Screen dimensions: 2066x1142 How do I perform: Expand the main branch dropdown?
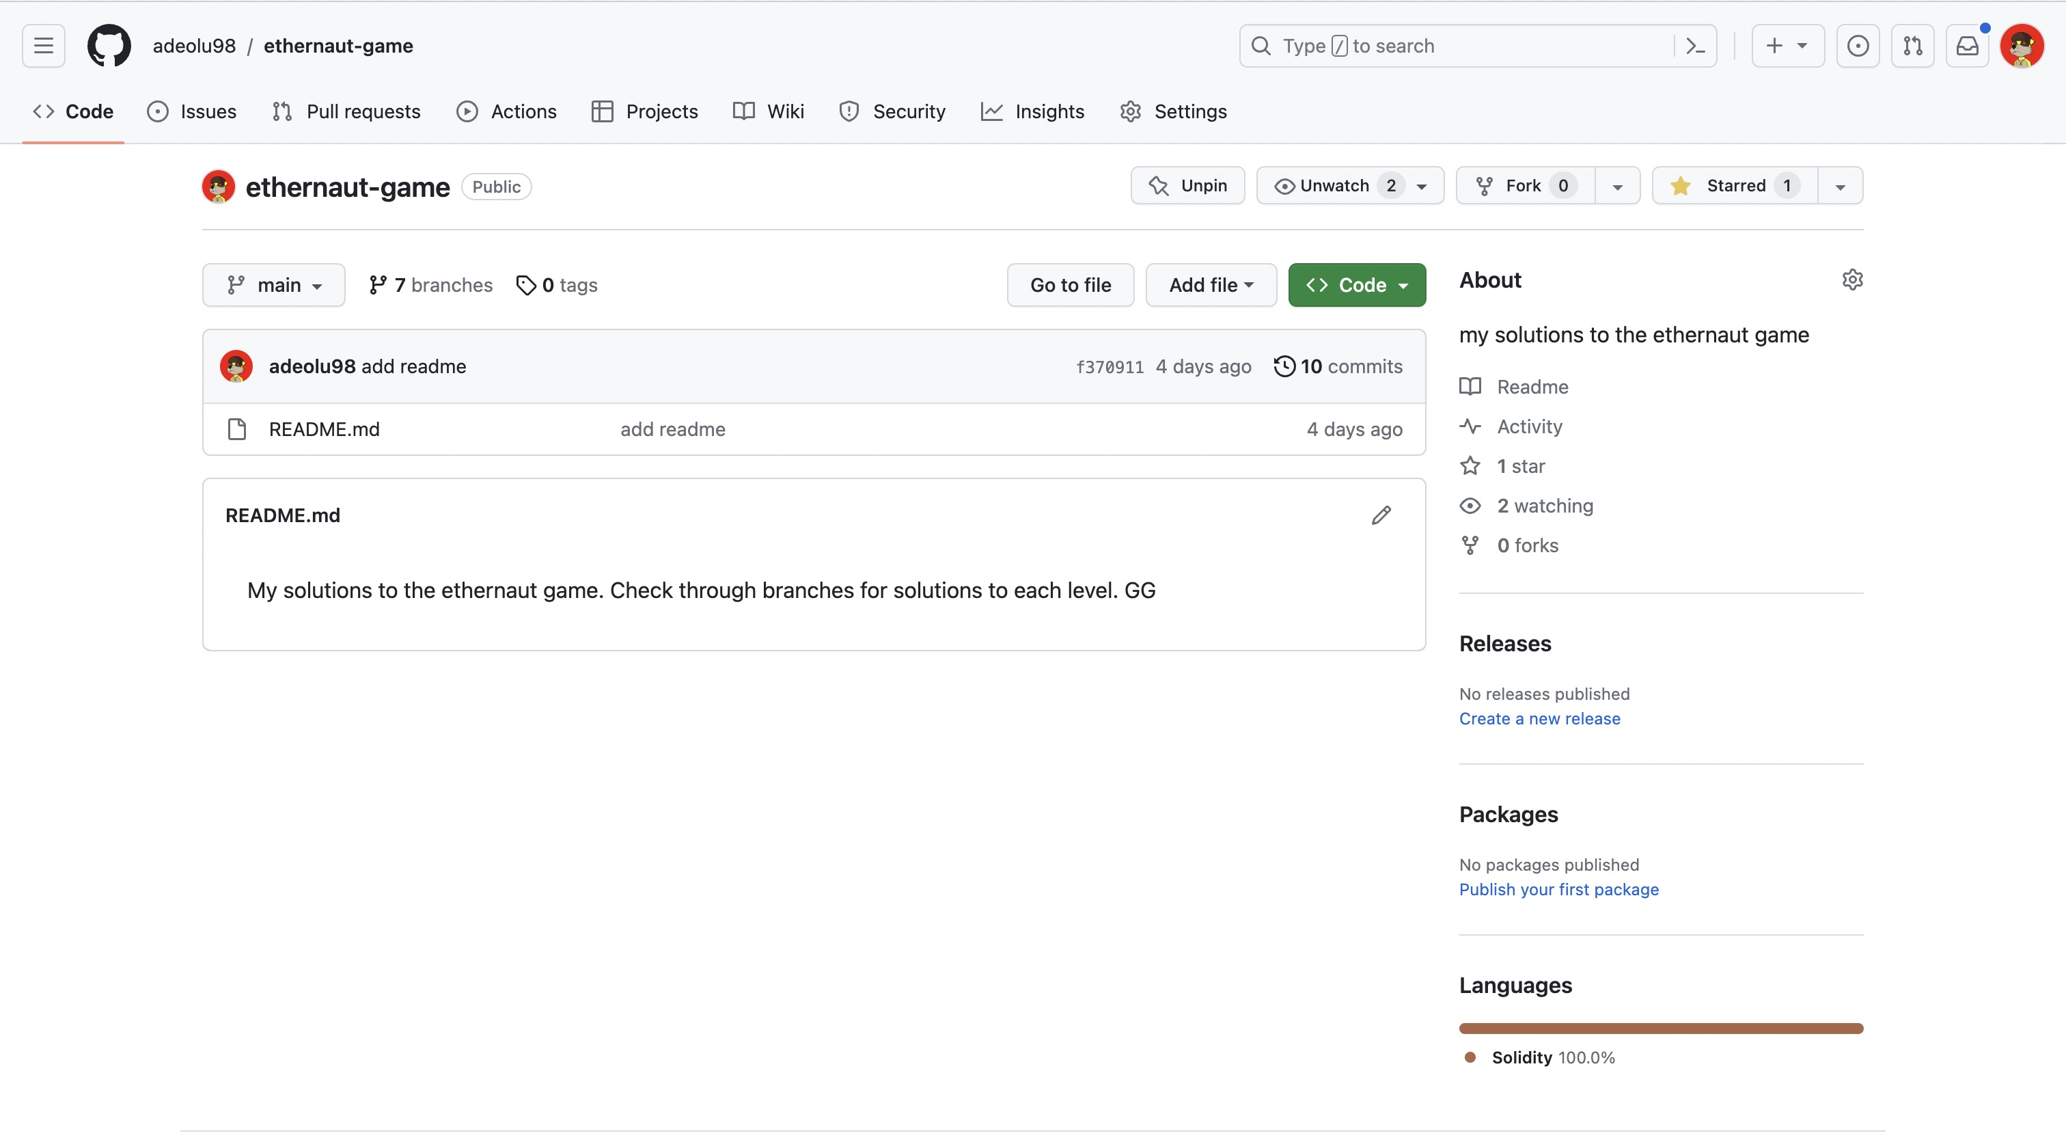273,285
